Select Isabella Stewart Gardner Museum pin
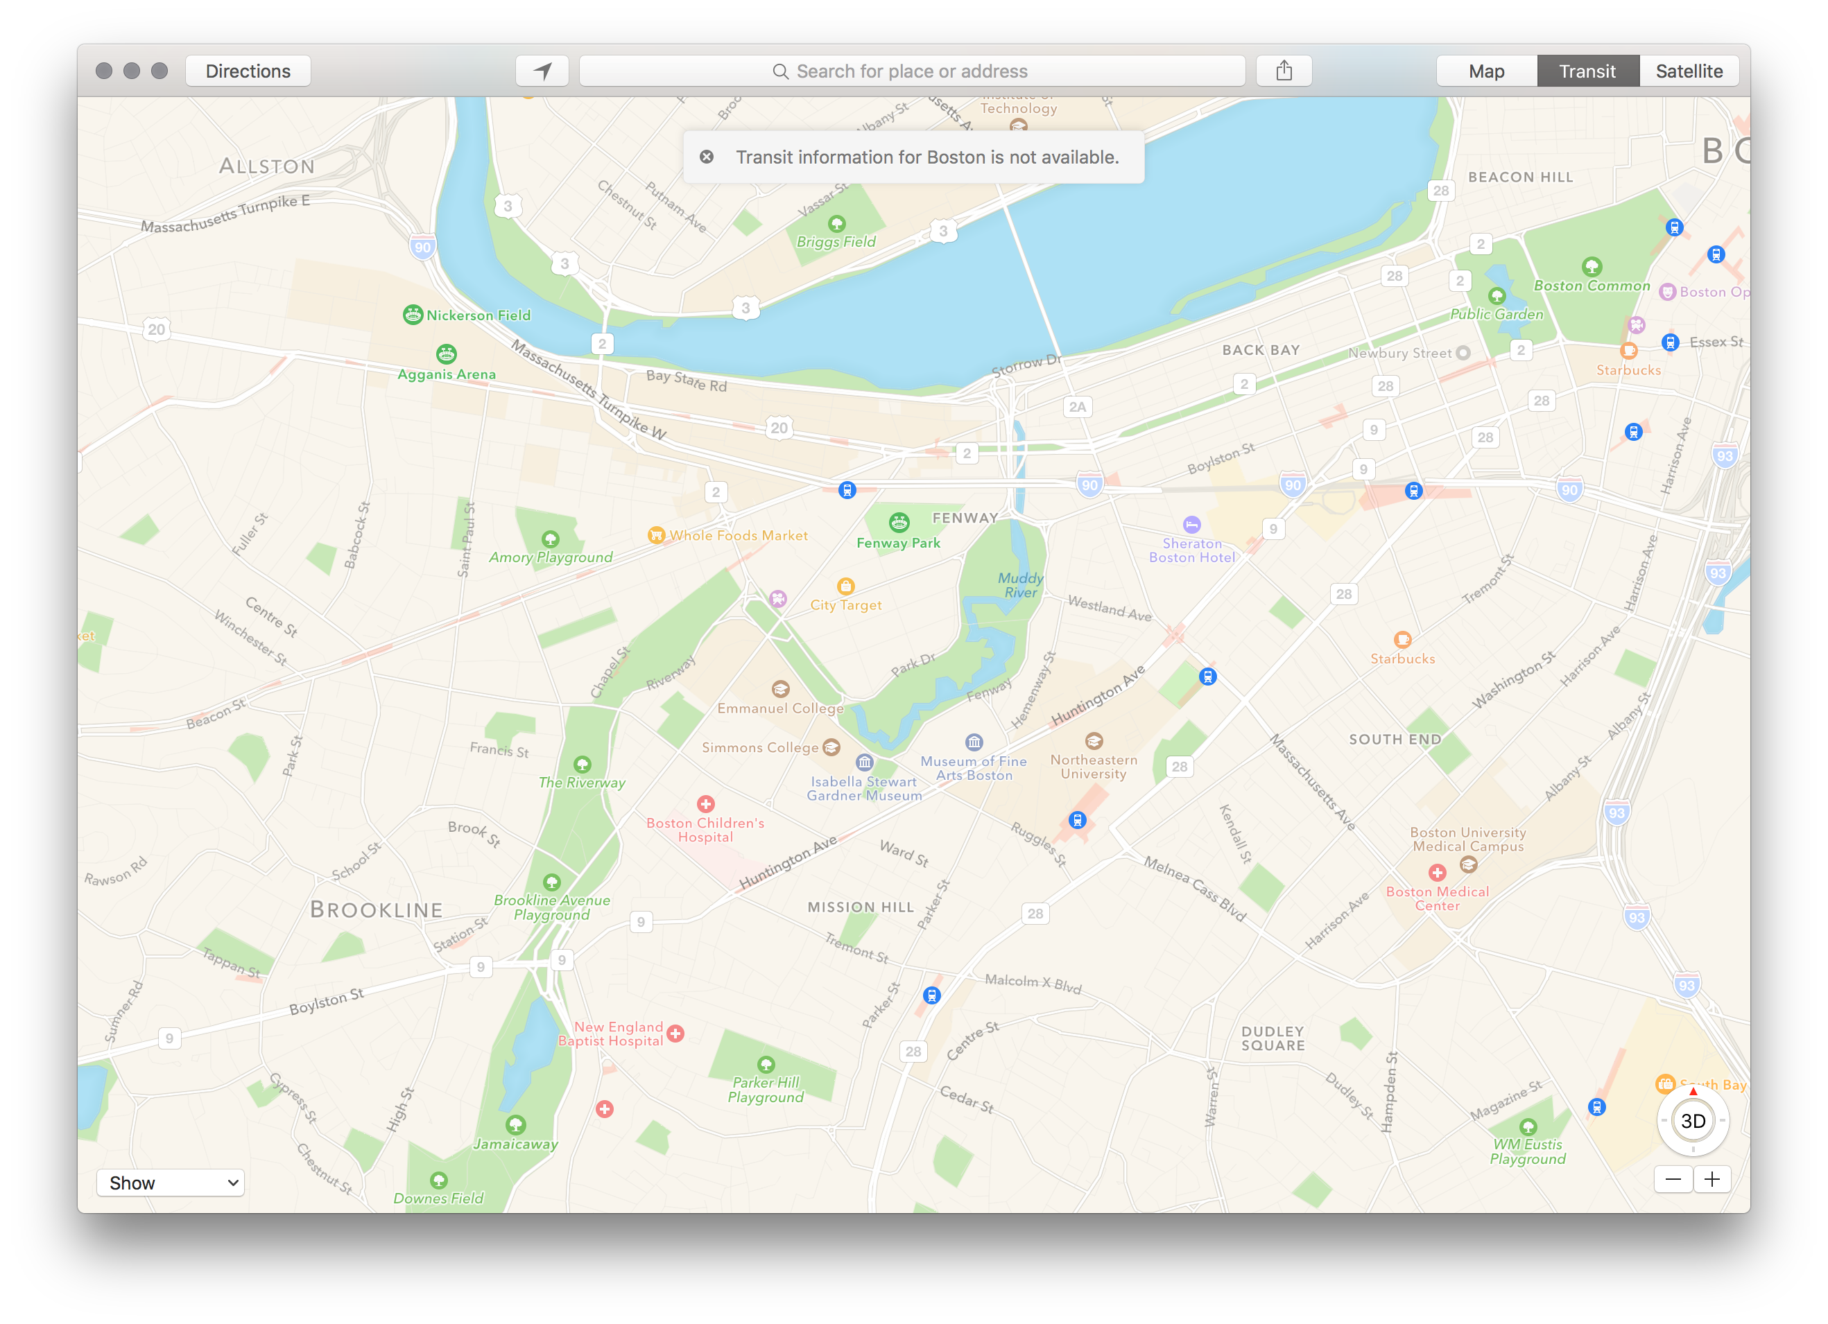The width and height of the screenshot is (1828, 1324). 864,762
